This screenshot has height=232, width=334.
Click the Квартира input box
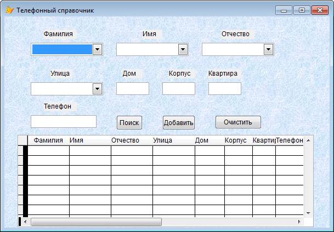click(x=225, y=88)
